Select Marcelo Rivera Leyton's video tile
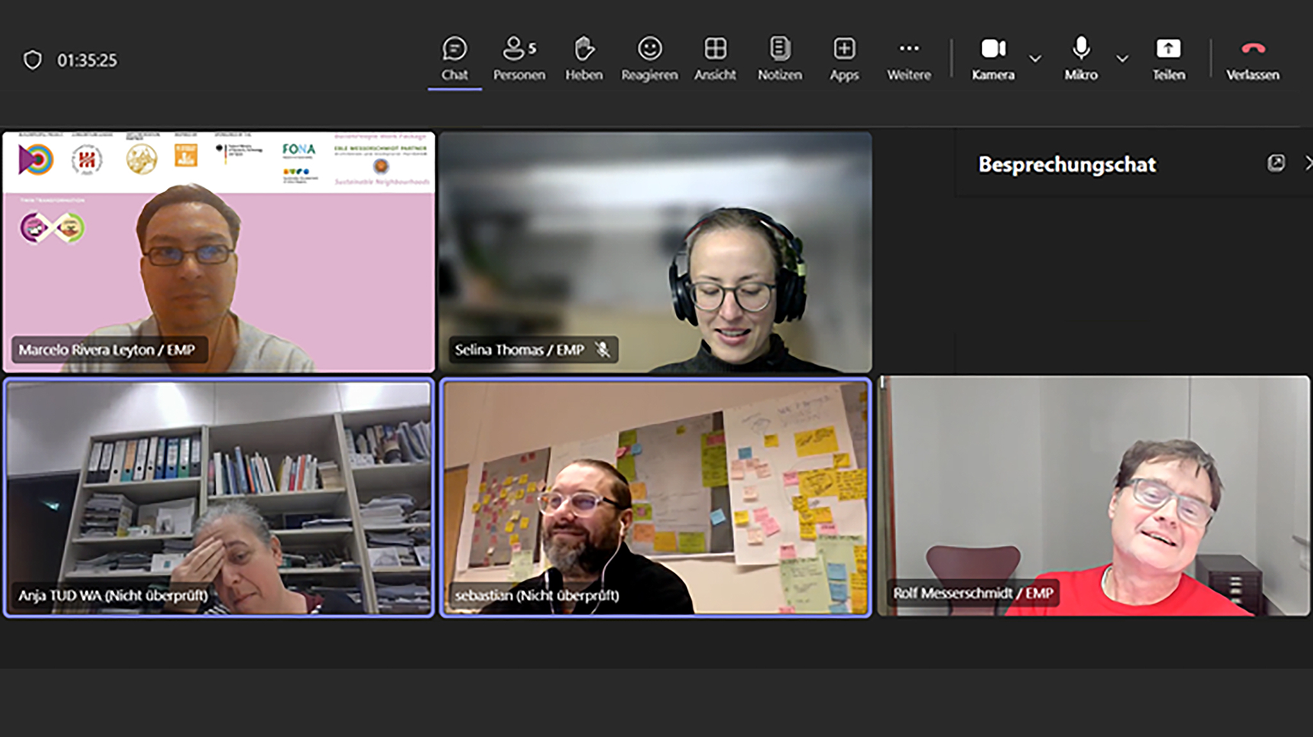This screenshot has height=737, width=1313. (x=219, y=251)
